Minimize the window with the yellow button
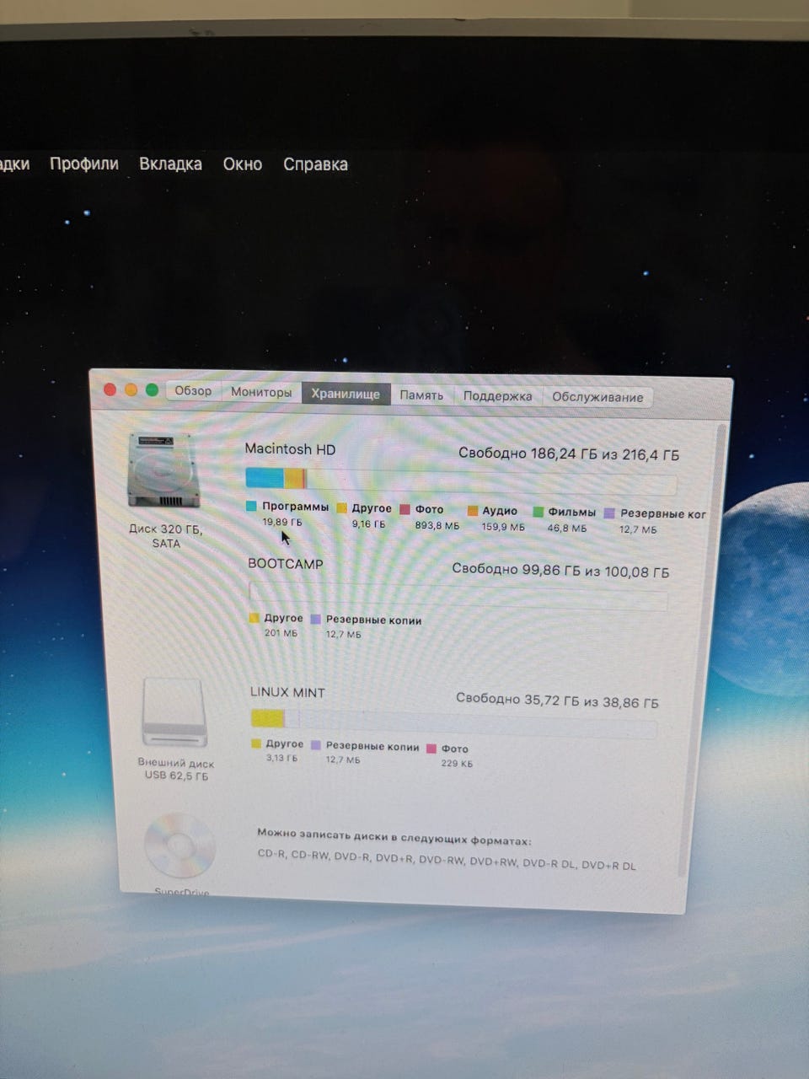 131,389
